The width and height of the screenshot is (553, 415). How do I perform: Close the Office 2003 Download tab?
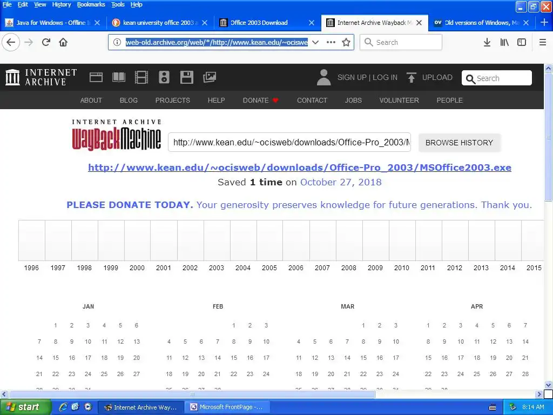click(312, 23)
